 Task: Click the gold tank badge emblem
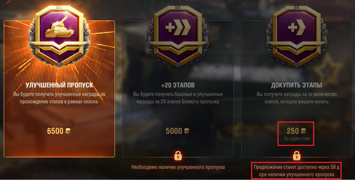[x=59, y=36]
